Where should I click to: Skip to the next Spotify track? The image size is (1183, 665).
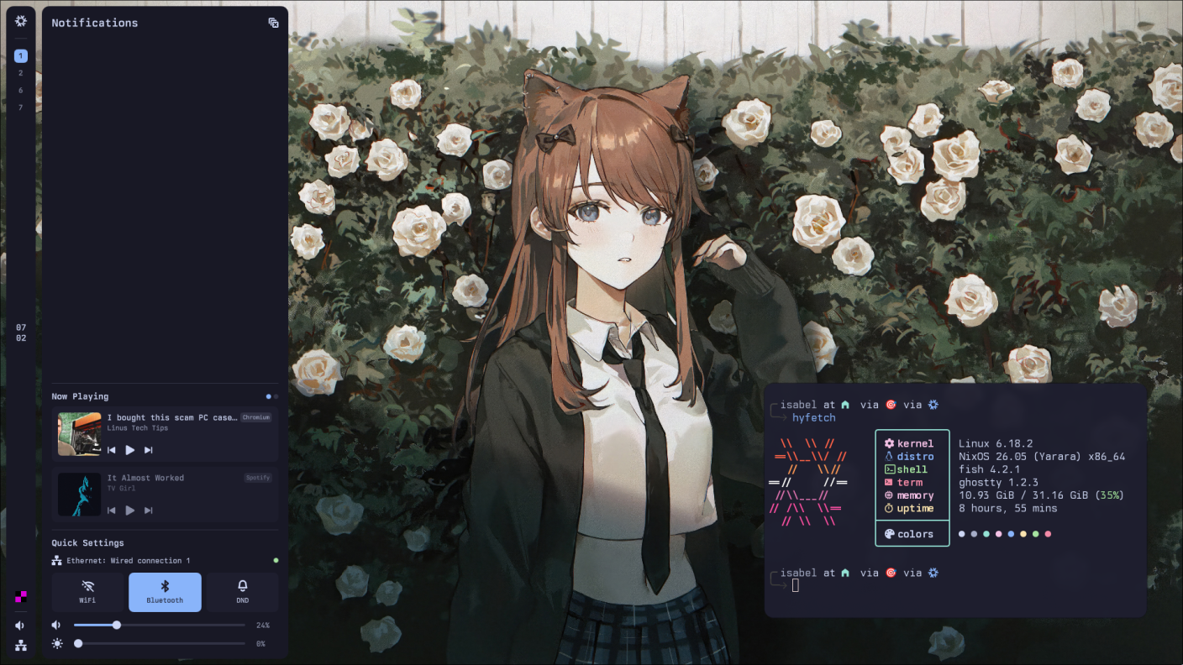point(148,510)
